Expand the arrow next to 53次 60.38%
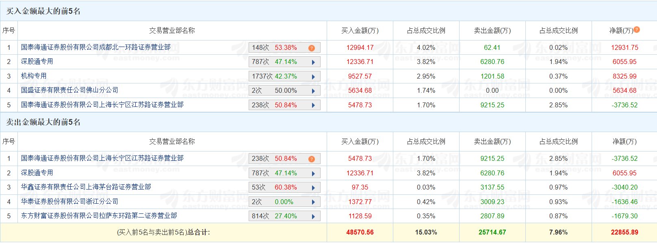657x243 pixels. 313,188
